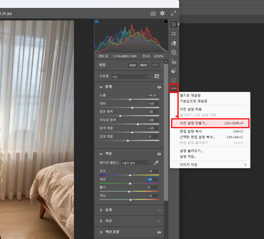The image size is (264, 239).
Task: Expand the 효과 section
Action: tap(101, 210)
